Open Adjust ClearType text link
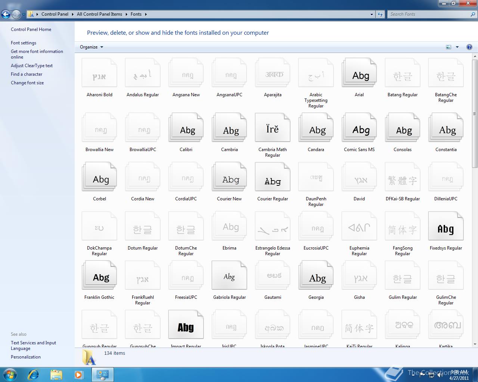 [32, 66]
